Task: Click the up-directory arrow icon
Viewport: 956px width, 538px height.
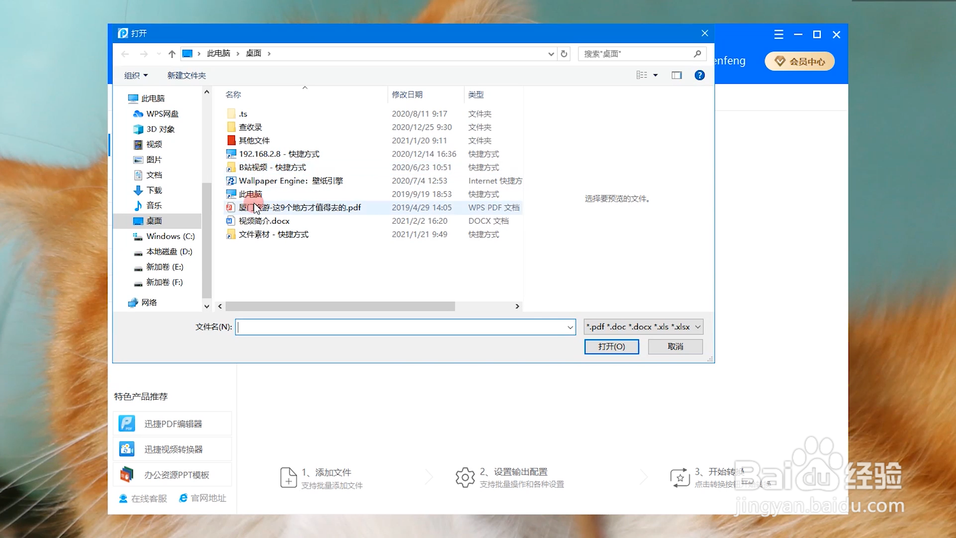Action: [172, 54]
